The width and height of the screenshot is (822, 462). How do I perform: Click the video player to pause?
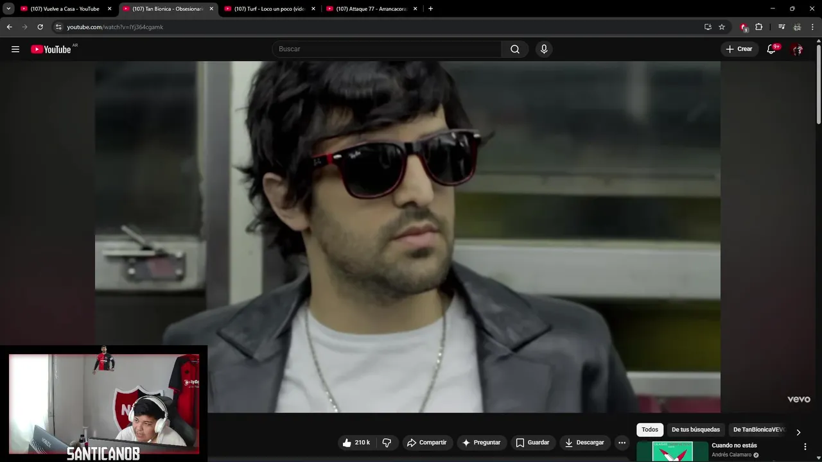point(407,237)
